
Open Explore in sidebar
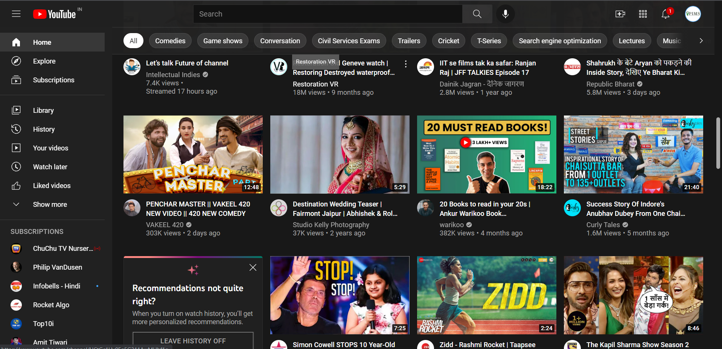pyautogui.click(x=52, y=61)
